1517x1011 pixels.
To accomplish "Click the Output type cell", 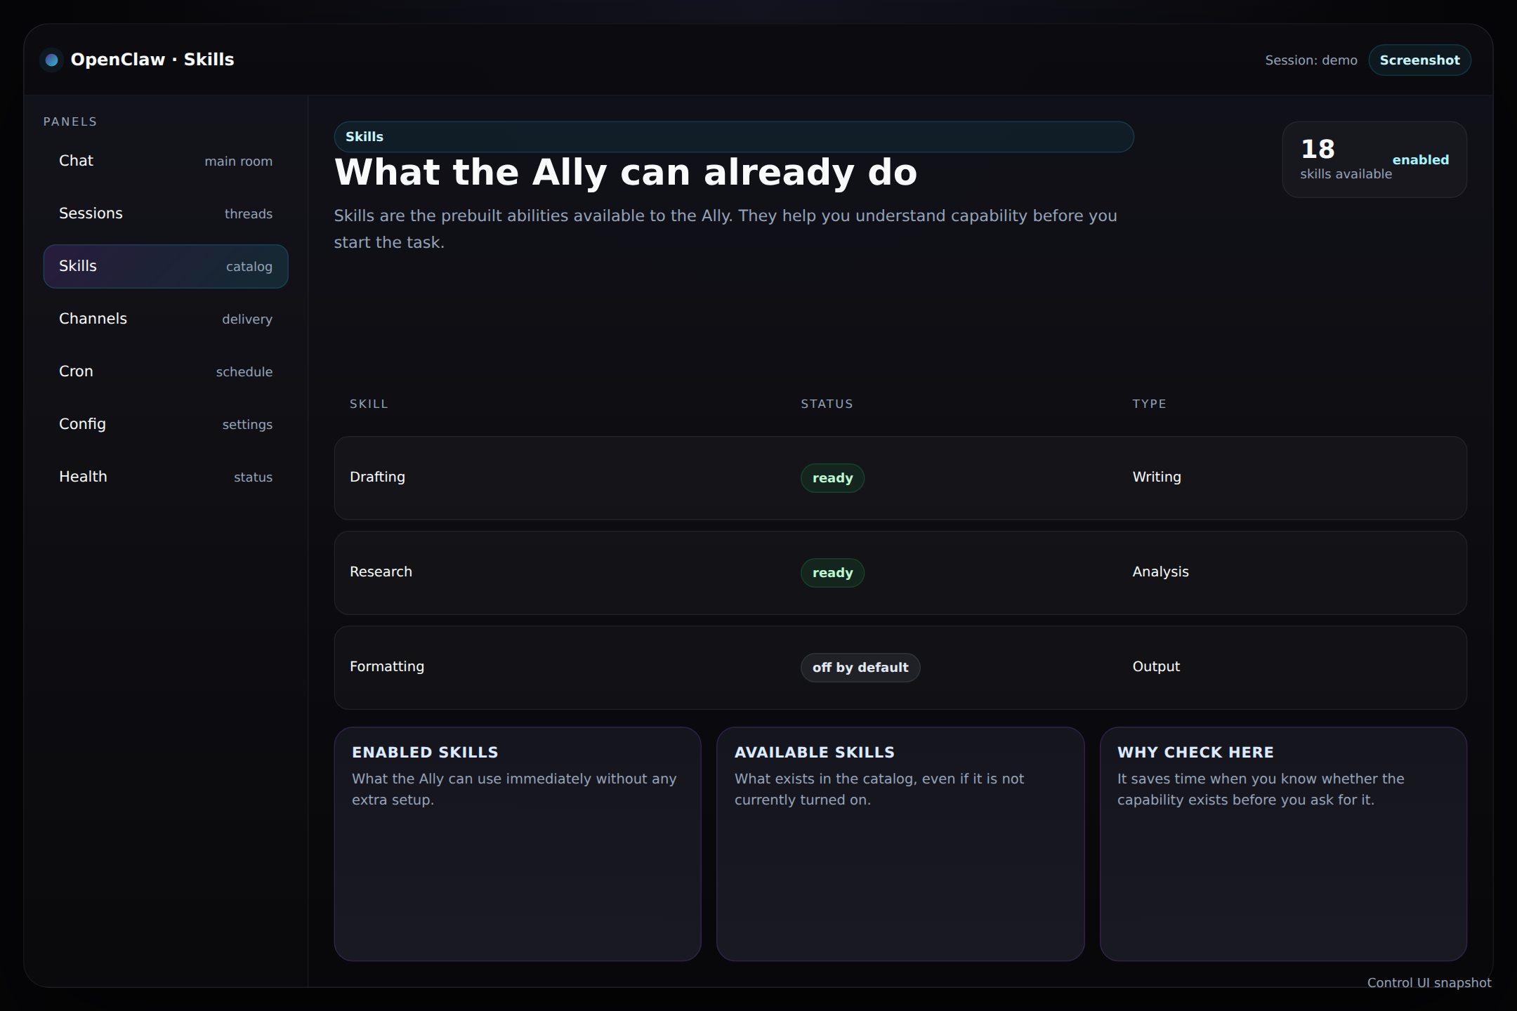I will click(1156, 666).
